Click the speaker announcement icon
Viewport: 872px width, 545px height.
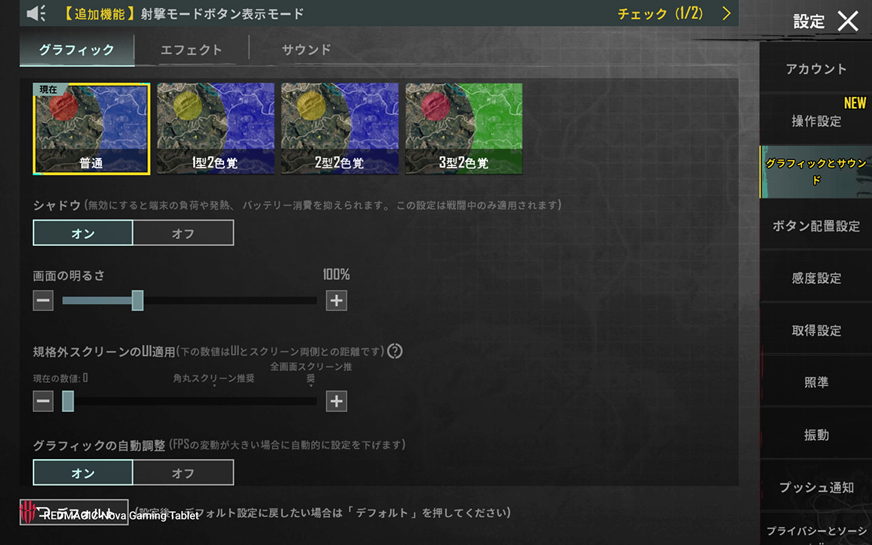(x=36, y=13)
